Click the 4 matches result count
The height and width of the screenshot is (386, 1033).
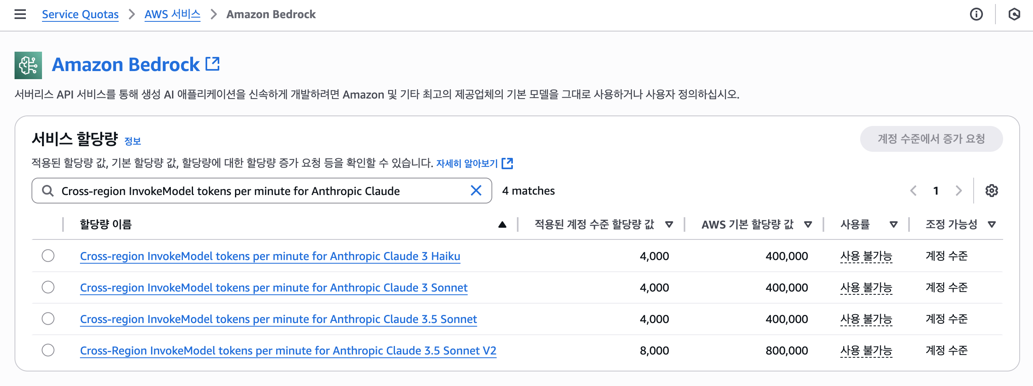pyautogui.click(x=528, y=191)
